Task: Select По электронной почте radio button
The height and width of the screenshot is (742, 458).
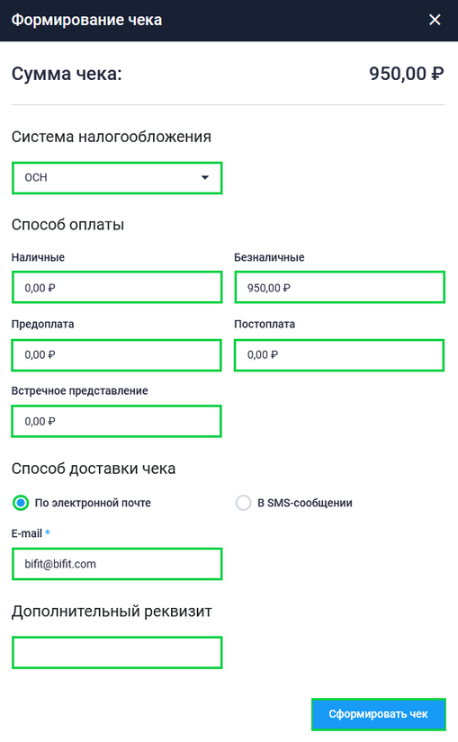Action: (21, 503)
